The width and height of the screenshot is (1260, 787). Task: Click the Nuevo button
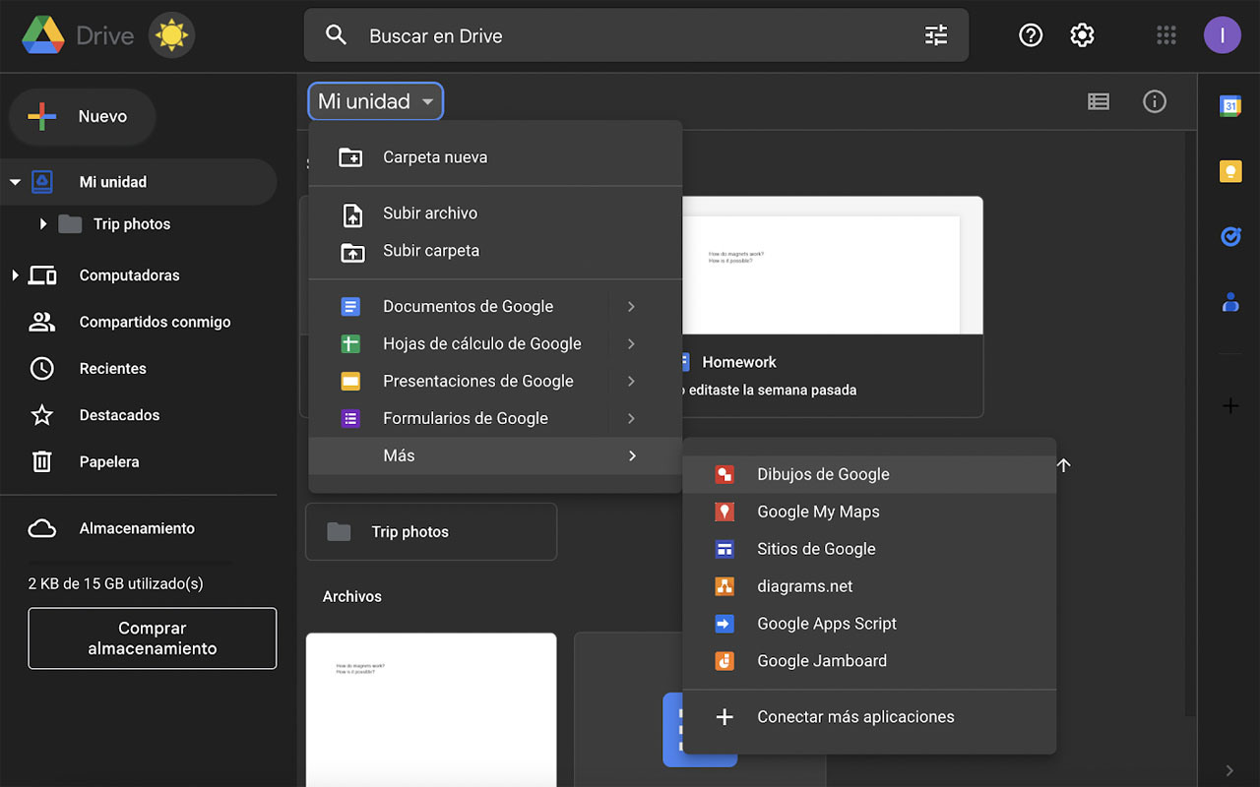83,116
